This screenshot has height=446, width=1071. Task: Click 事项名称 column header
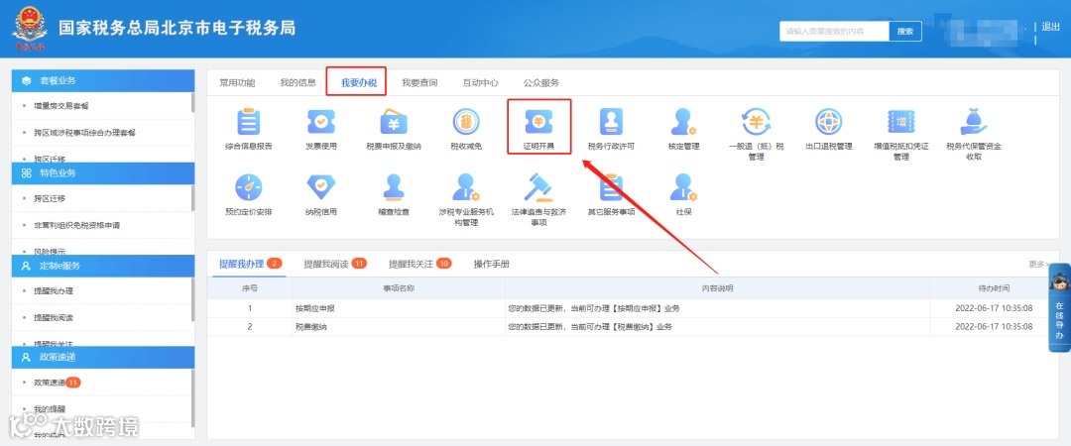pos(398,288)
